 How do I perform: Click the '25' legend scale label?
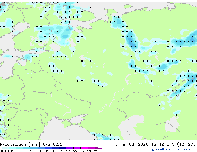[x=60, y=151]
